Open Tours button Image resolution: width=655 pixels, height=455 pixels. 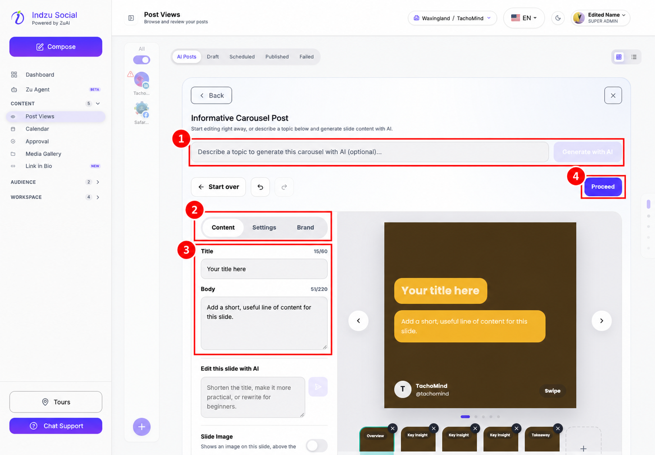point(56,402)
